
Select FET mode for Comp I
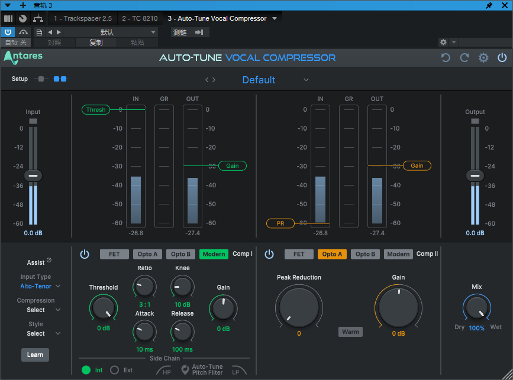pos(114,254)
